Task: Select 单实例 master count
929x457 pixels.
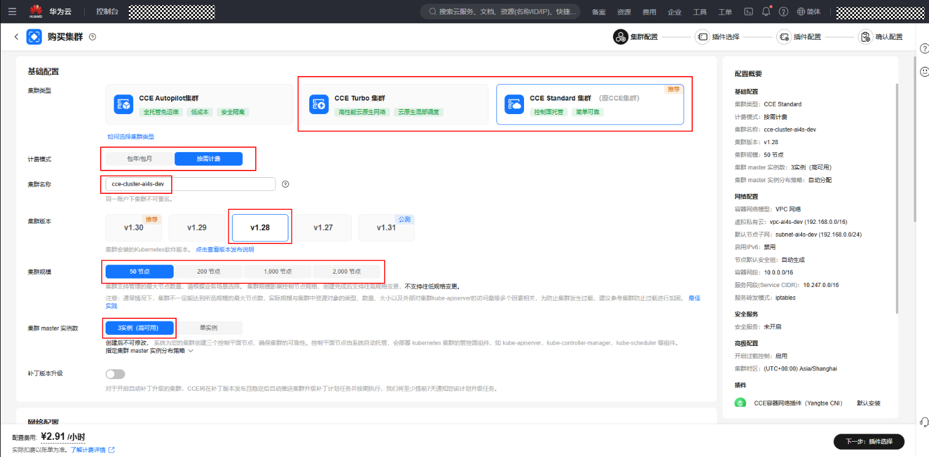Action: (x=209, y=328)
